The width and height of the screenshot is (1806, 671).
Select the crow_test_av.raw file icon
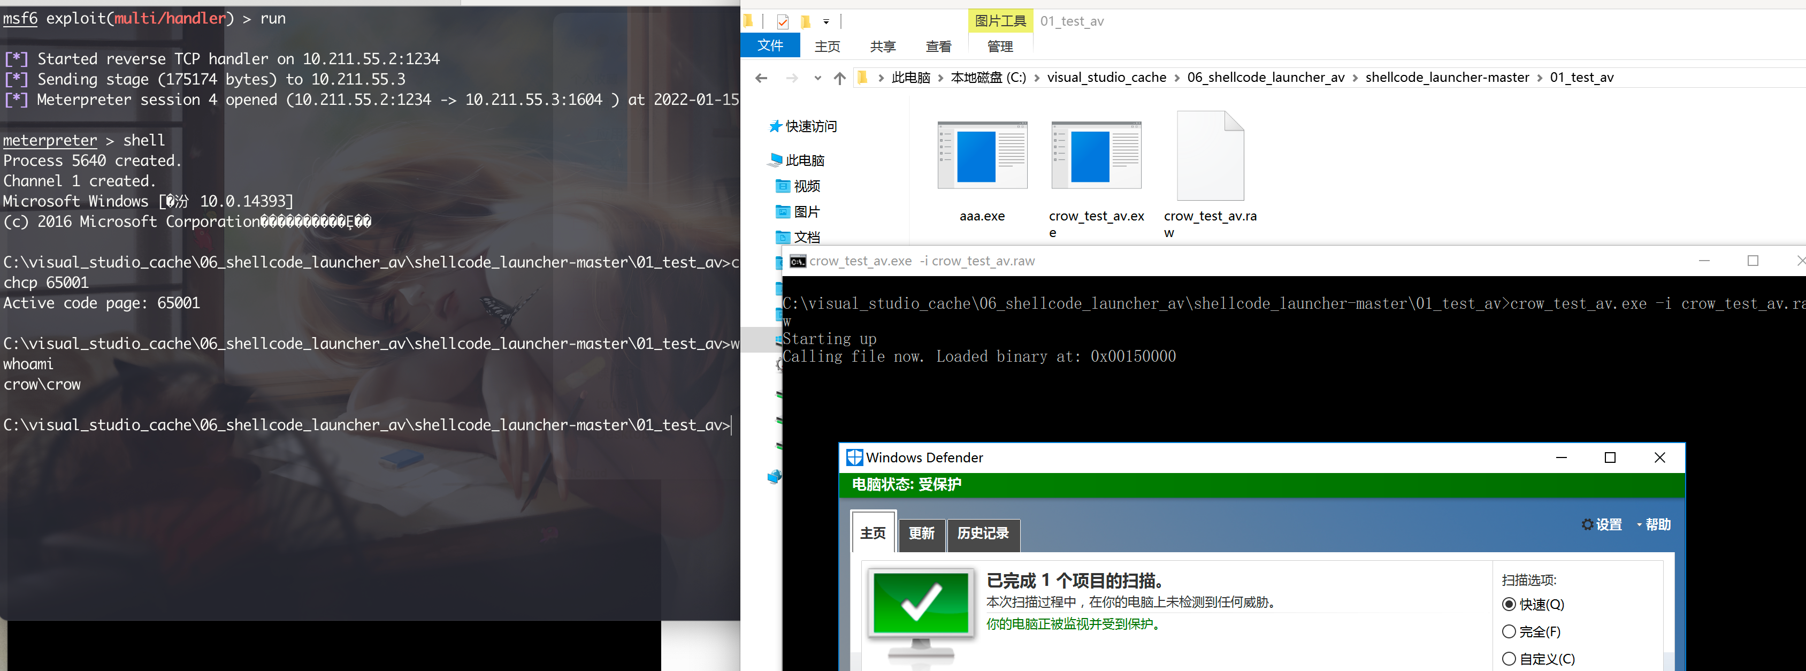[x=1210, y=156]
